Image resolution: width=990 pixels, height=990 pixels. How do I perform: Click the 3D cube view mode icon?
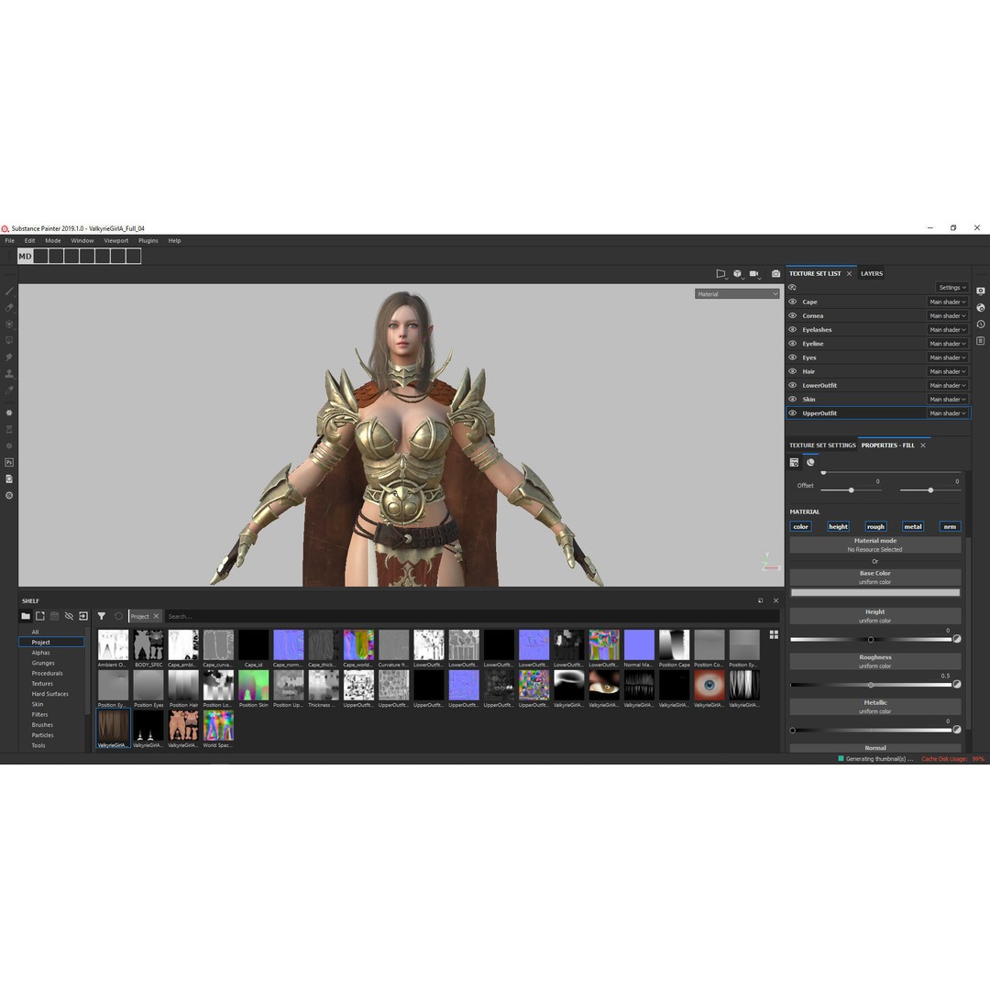point(737,273)
